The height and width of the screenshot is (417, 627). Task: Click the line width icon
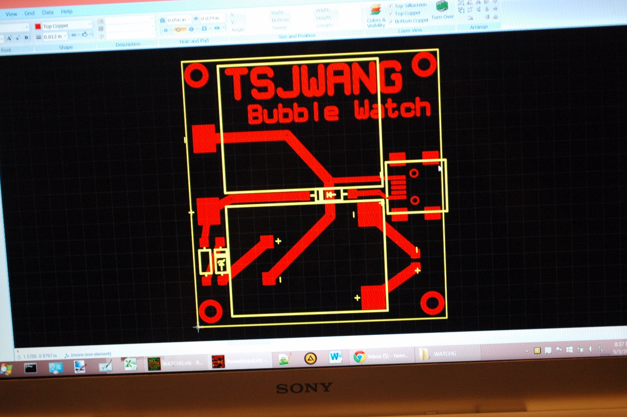(x=39, y=37)
